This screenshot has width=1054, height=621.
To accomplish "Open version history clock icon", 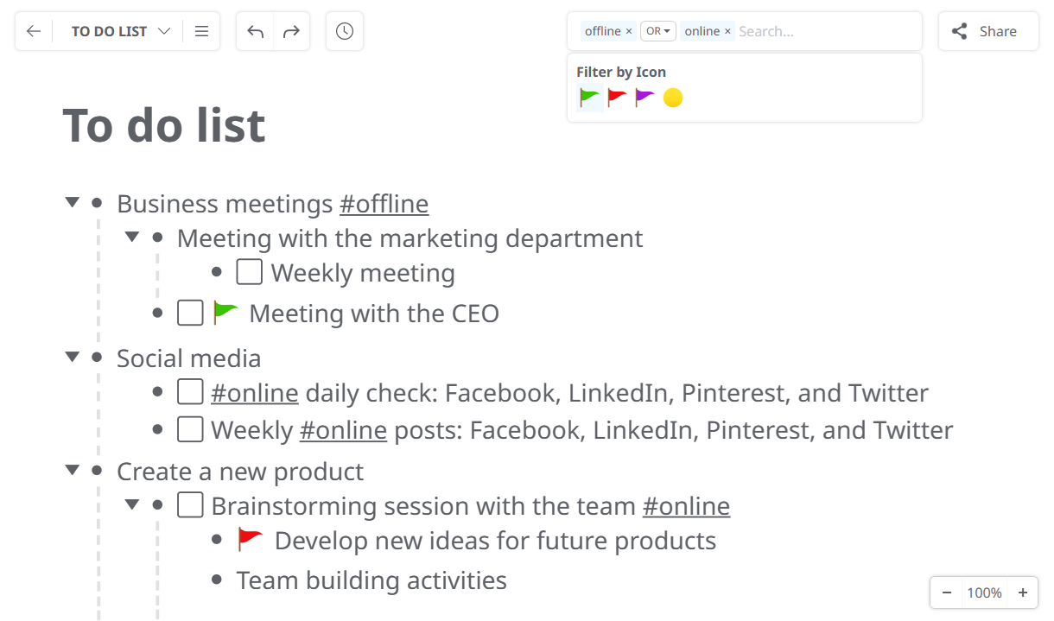I will pos(345,31).
